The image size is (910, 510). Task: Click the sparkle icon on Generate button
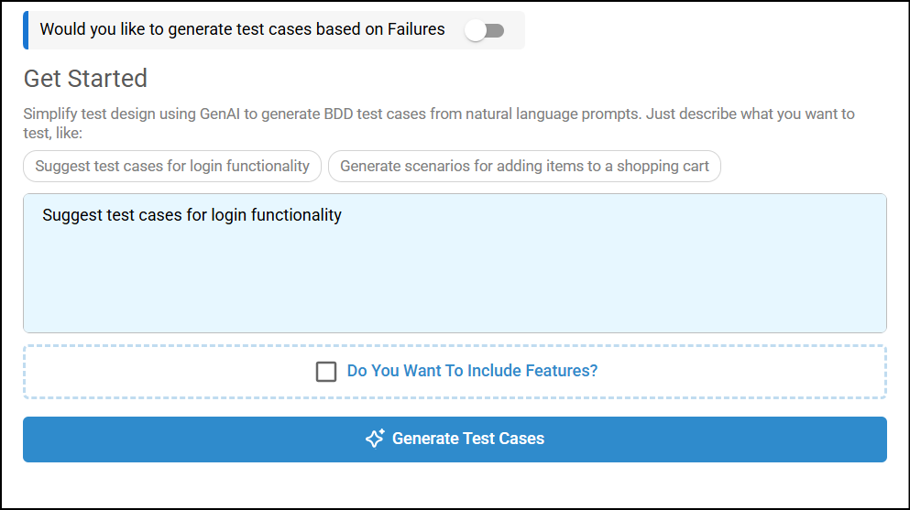pyautogui.click(x=375, y=439)
